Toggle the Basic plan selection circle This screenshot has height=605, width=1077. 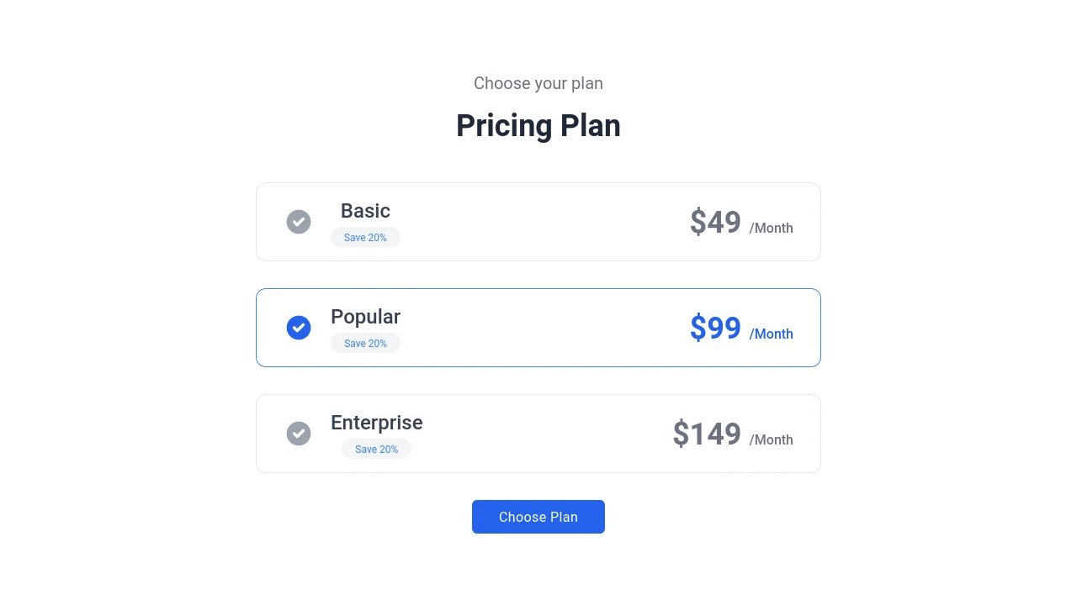tap(299, 222)
